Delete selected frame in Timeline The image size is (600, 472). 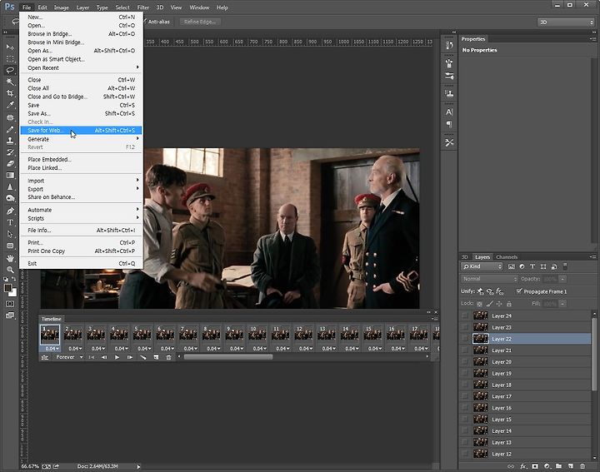click(x=168, y=357)
